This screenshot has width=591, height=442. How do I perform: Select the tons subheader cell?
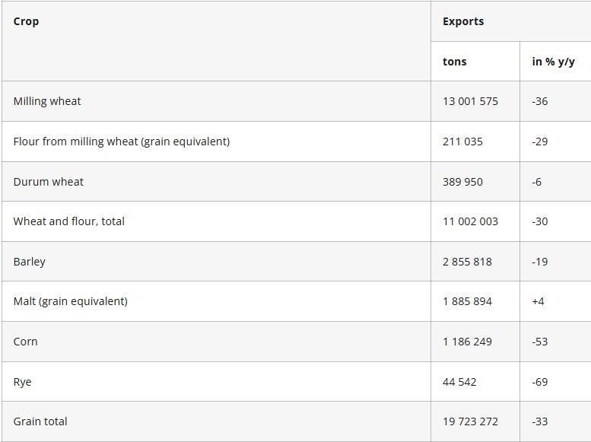(x=455, y=62)
